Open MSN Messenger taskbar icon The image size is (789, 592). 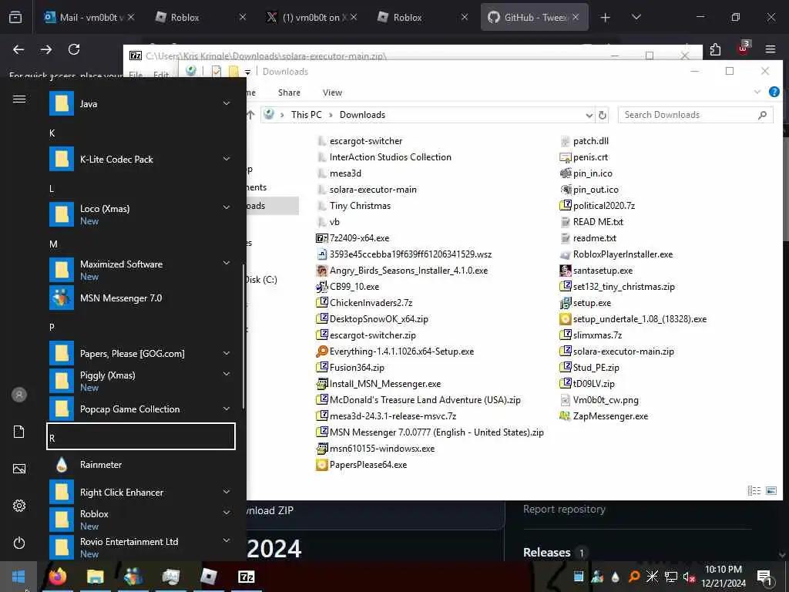tap(133, 577)
